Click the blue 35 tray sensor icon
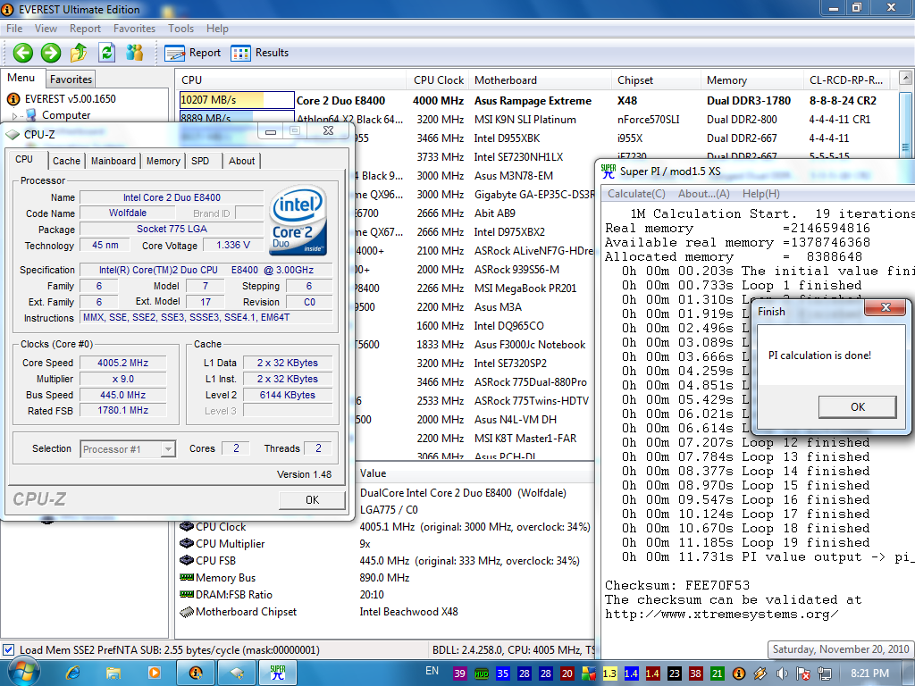This screenshot has width=915, height=686. [x=502, y=673]
